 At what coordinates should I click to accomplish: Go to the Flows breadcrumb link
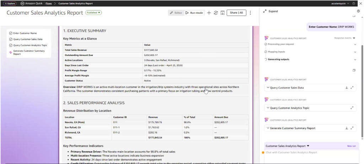[x=48, y=4]
